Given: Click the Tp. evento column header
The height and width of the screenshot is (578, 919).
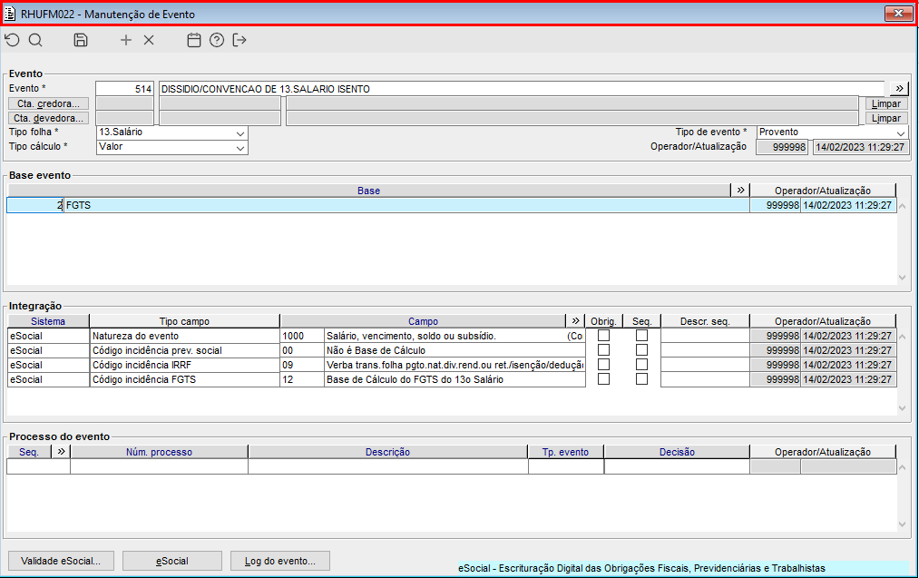Looking at the screenshot, I should (x=565, y=452).
